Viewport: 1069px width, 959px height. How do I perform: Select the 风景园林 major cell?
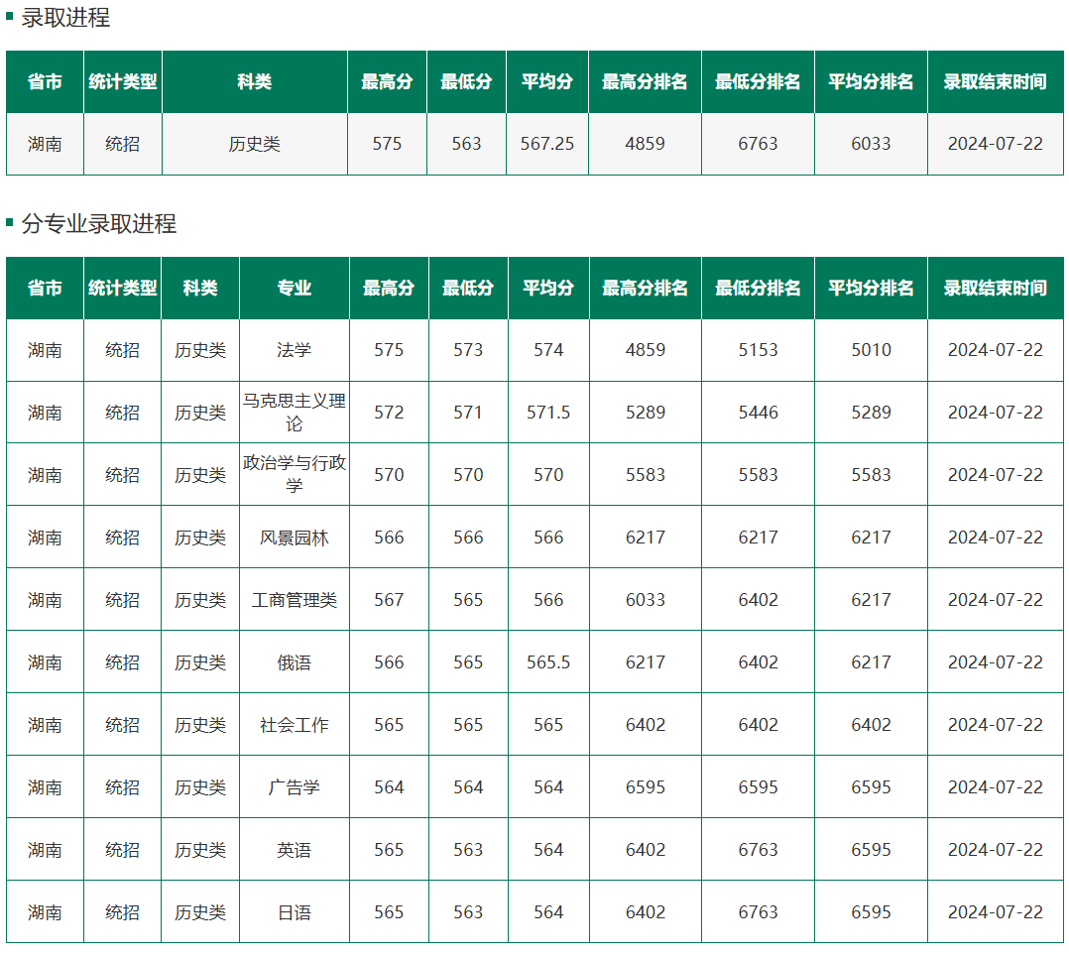[294, 538]
